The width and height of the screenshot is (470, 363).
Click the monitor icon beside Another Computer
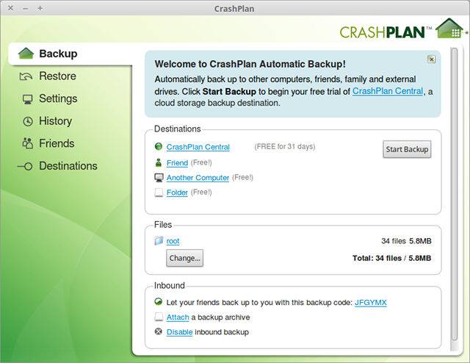pyautogui.click(x=159, y=178)
